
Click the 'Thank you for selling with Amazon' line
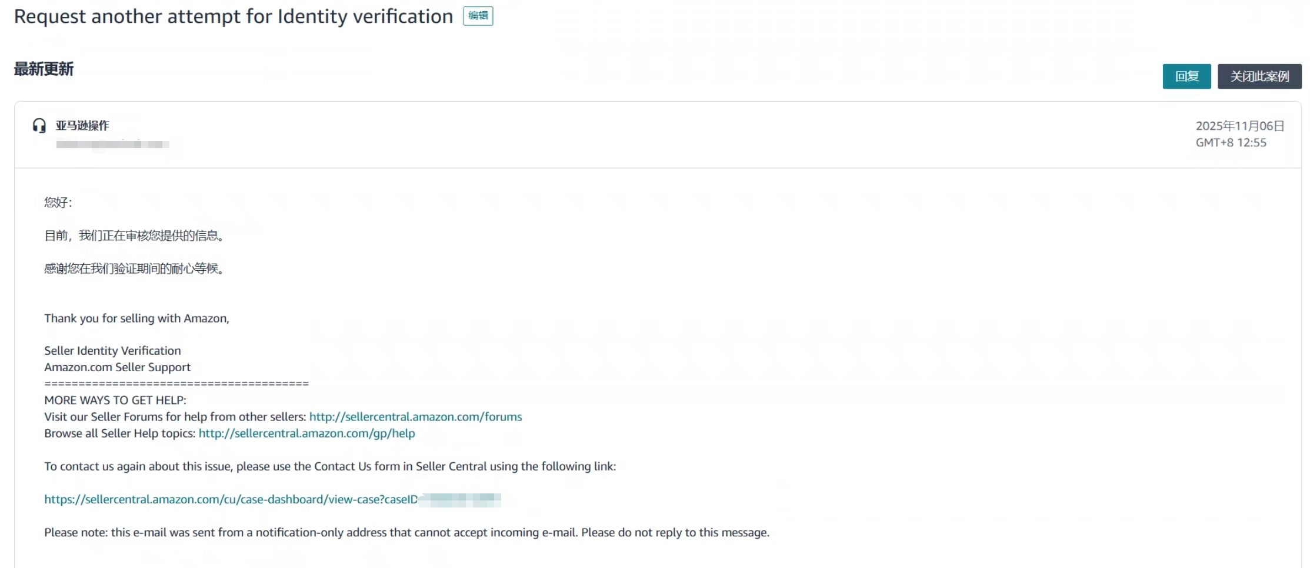[136, 318]
